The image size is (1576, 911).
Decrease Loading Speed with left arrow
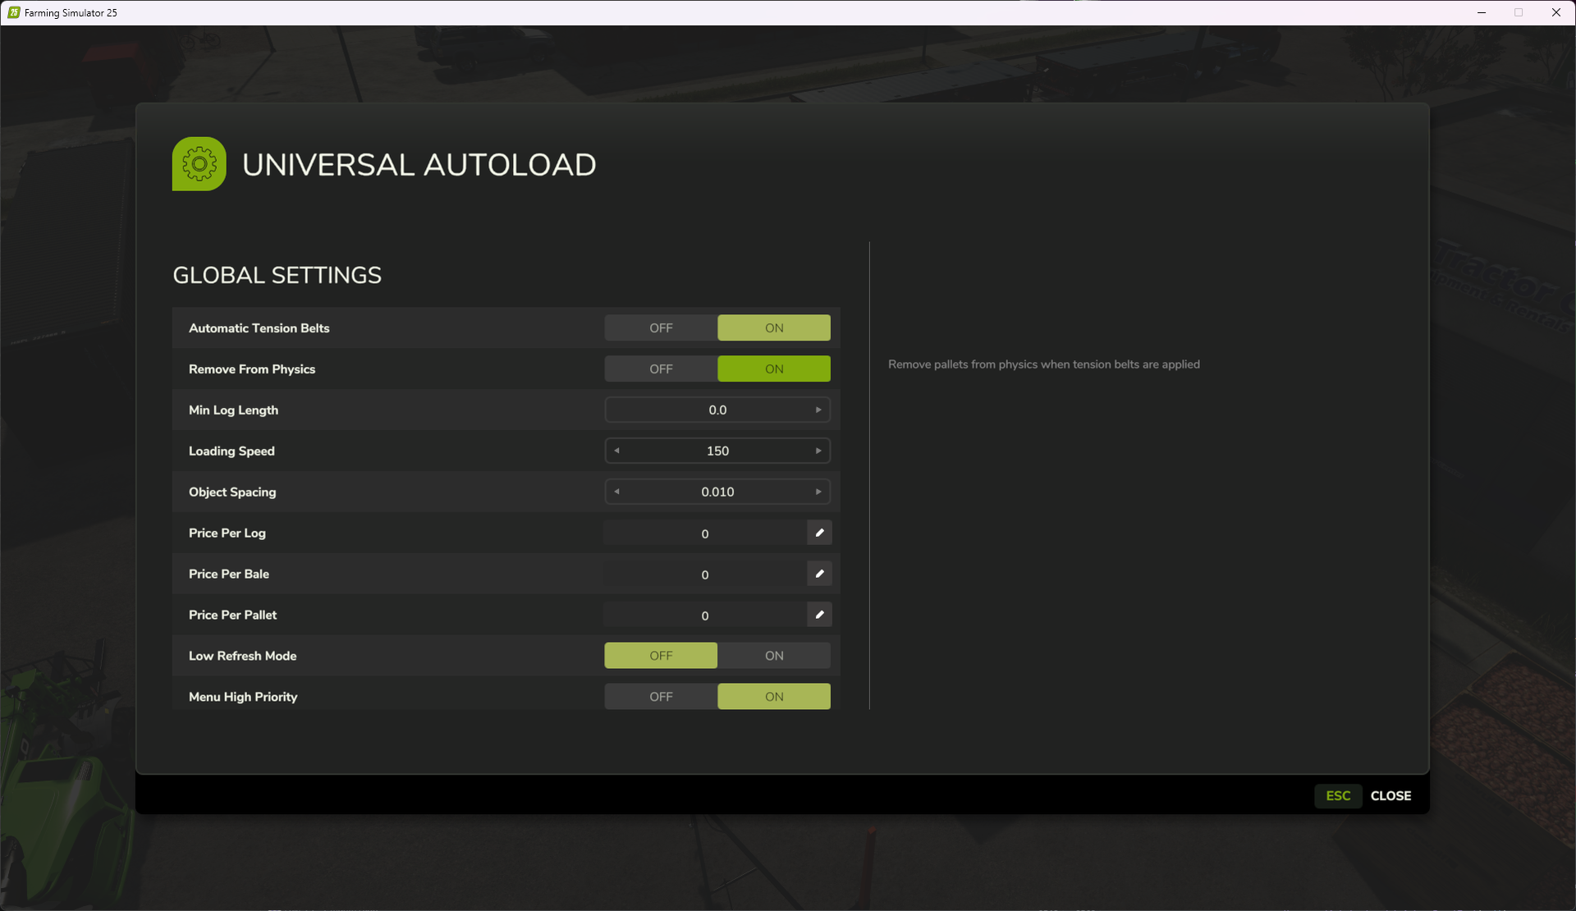tap(616, 451)
